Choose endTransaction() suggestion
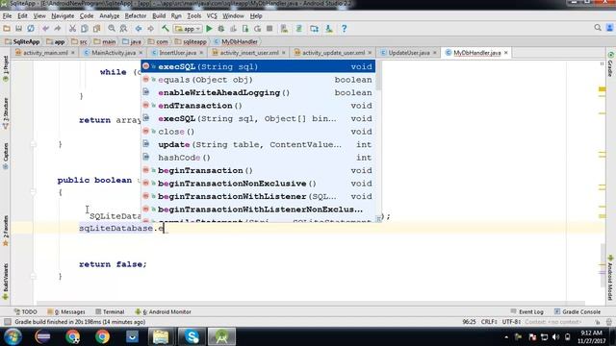This screenshot has width=616, height=346. point(258,105)
